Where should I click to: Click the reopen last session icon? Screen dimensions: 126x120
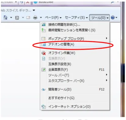[44, 30]
